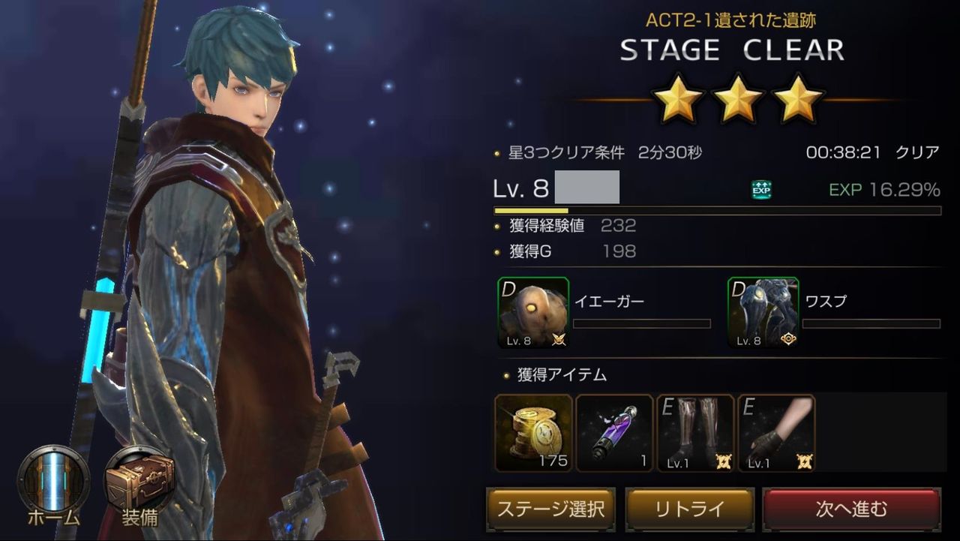This screenshot has width=960, height=541.
Task: Select the イエーガー companion portrait
Action: pyautogui.click(x=533, y=313)
